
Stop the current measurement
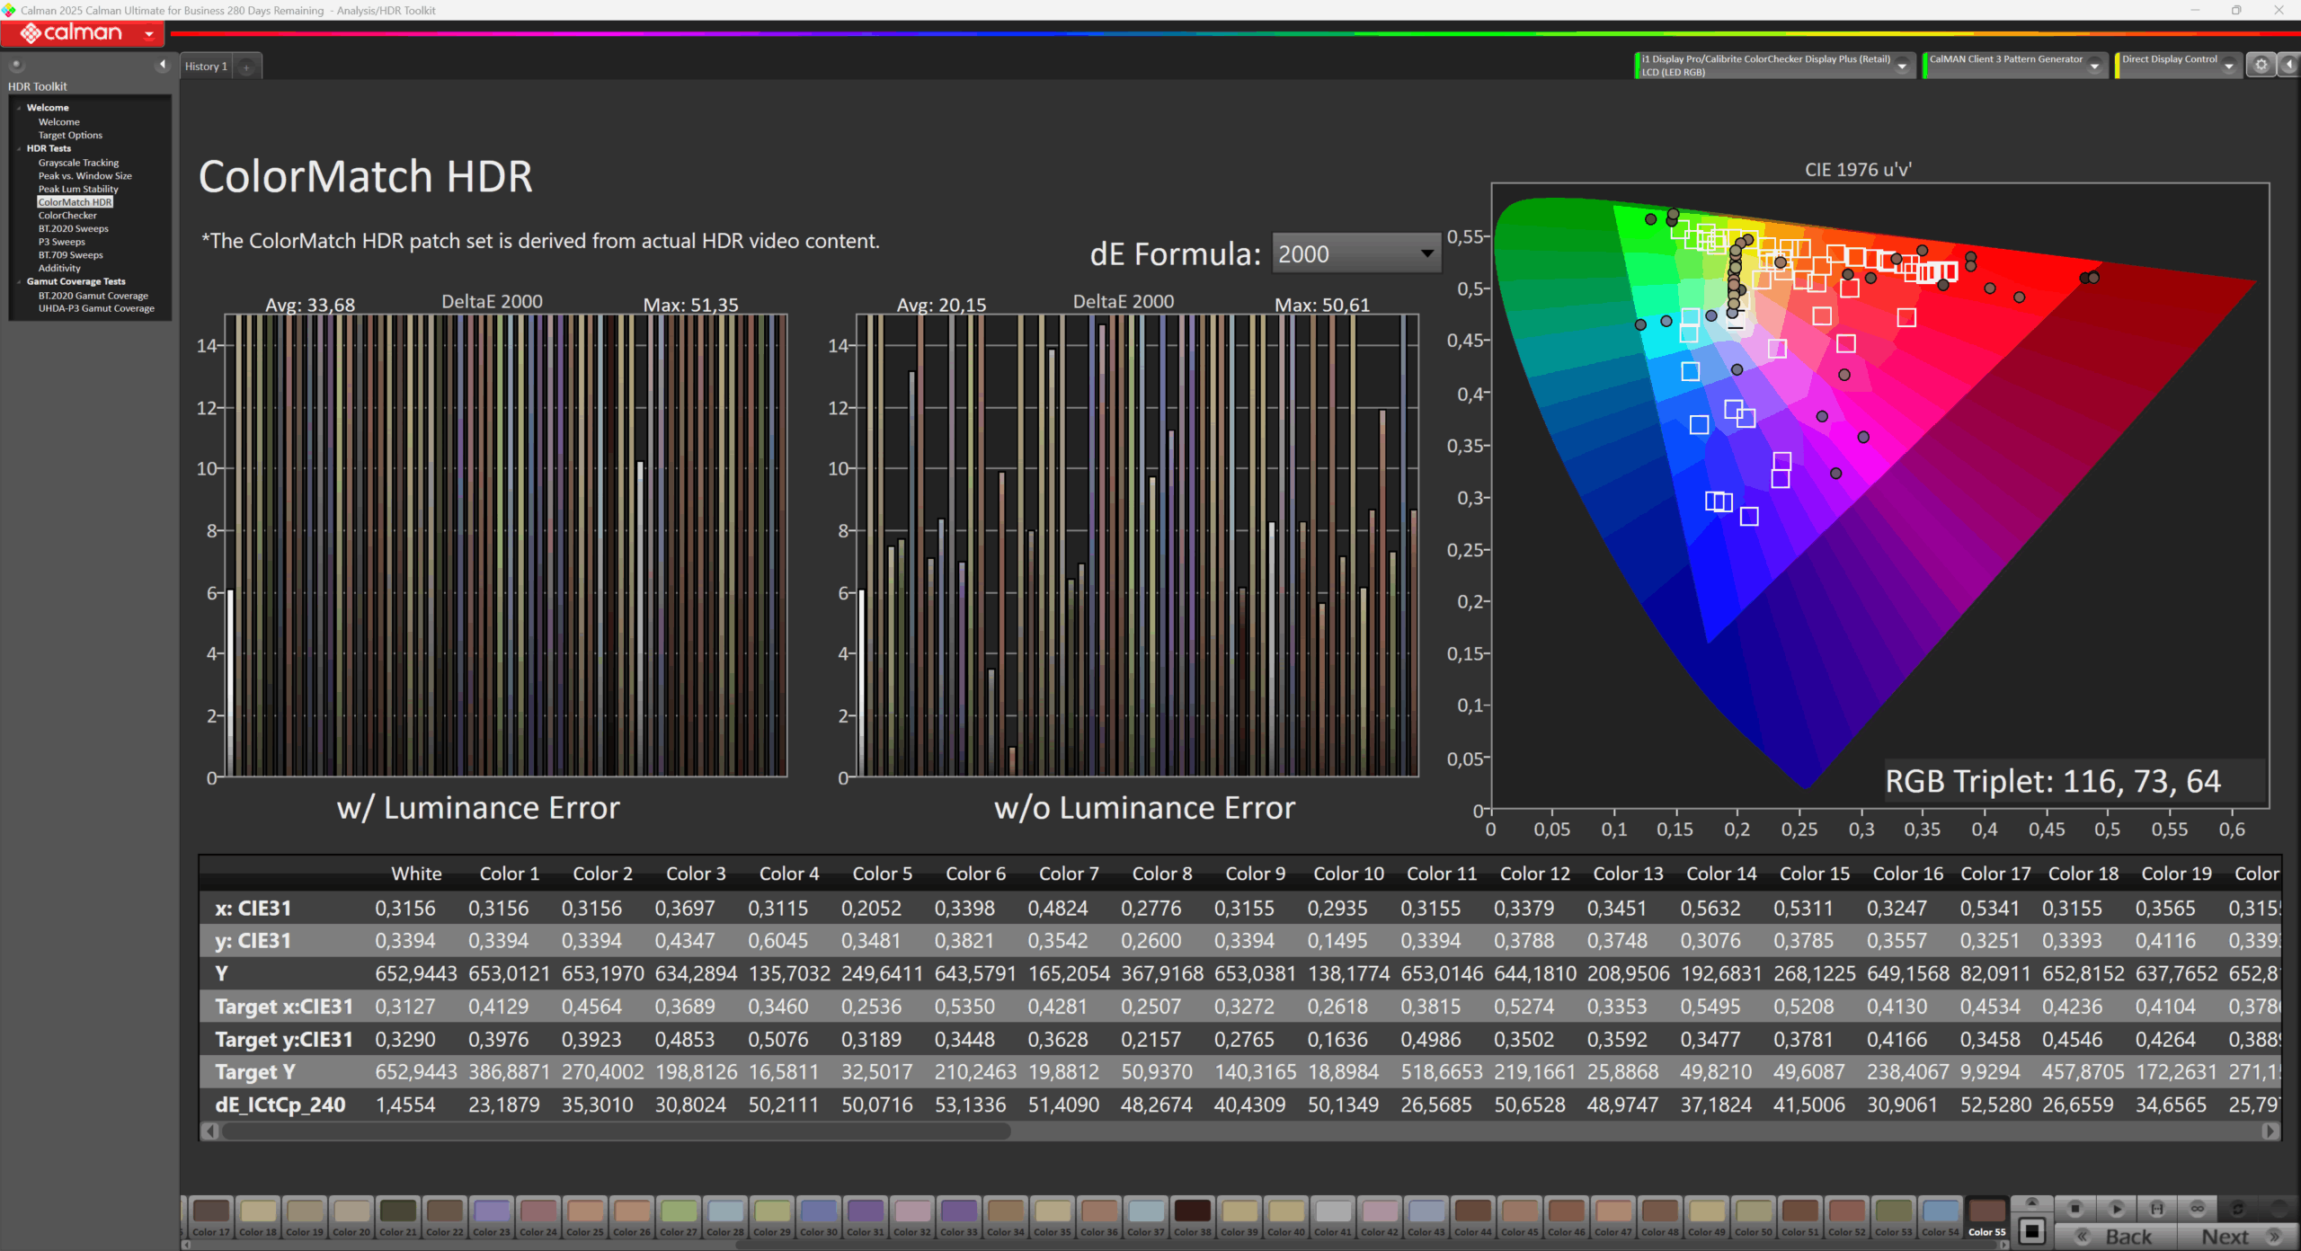[2074, 1210]
